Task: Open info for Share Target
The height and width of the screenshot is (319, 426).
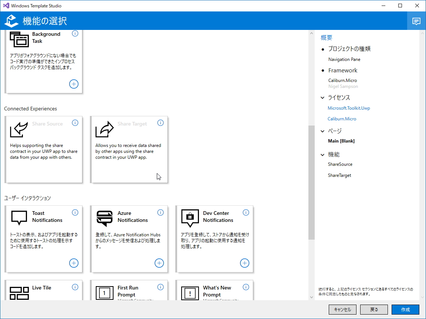Action: [160, 123]
